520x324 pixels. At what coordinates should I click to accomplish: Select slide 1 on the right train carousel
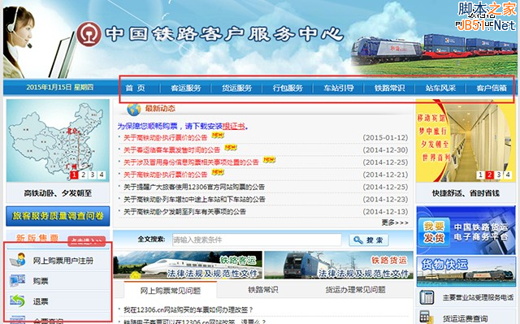[x=480, y=175]
